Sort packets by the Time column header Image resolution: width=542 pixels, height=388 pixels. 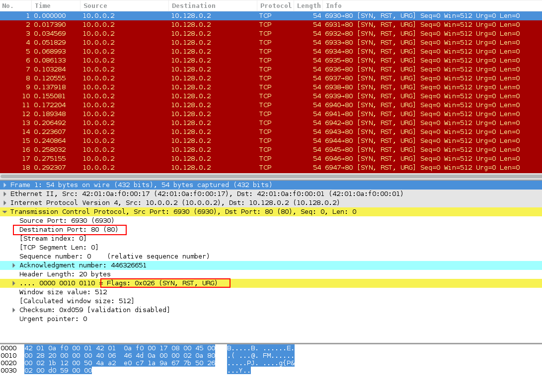pyautogui.click(x=56, y=6)
